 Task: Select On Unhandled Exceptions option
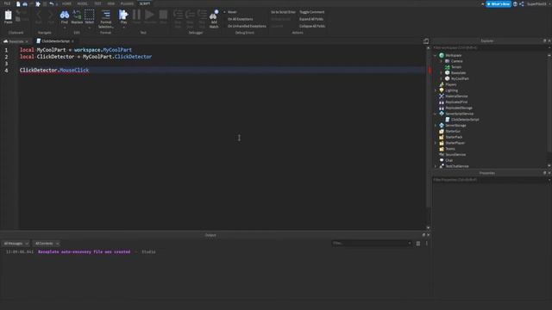pyautogui.click(x=247, y=26)
